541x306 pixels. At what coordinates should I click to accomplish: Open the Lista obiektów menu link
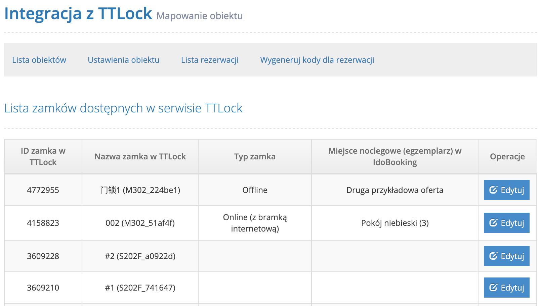[39, 60]
